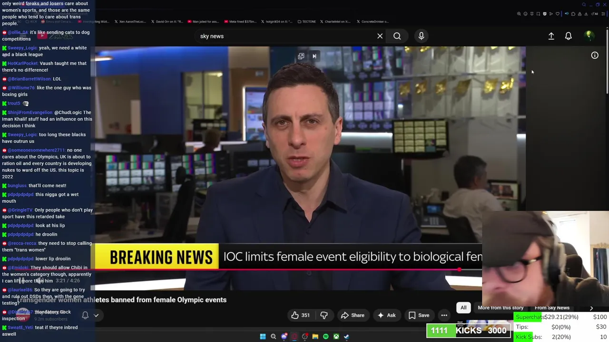The height and width of the screenshot is (342, 609).
Task: Like the video with 351 likes
Action: [300, 315]
